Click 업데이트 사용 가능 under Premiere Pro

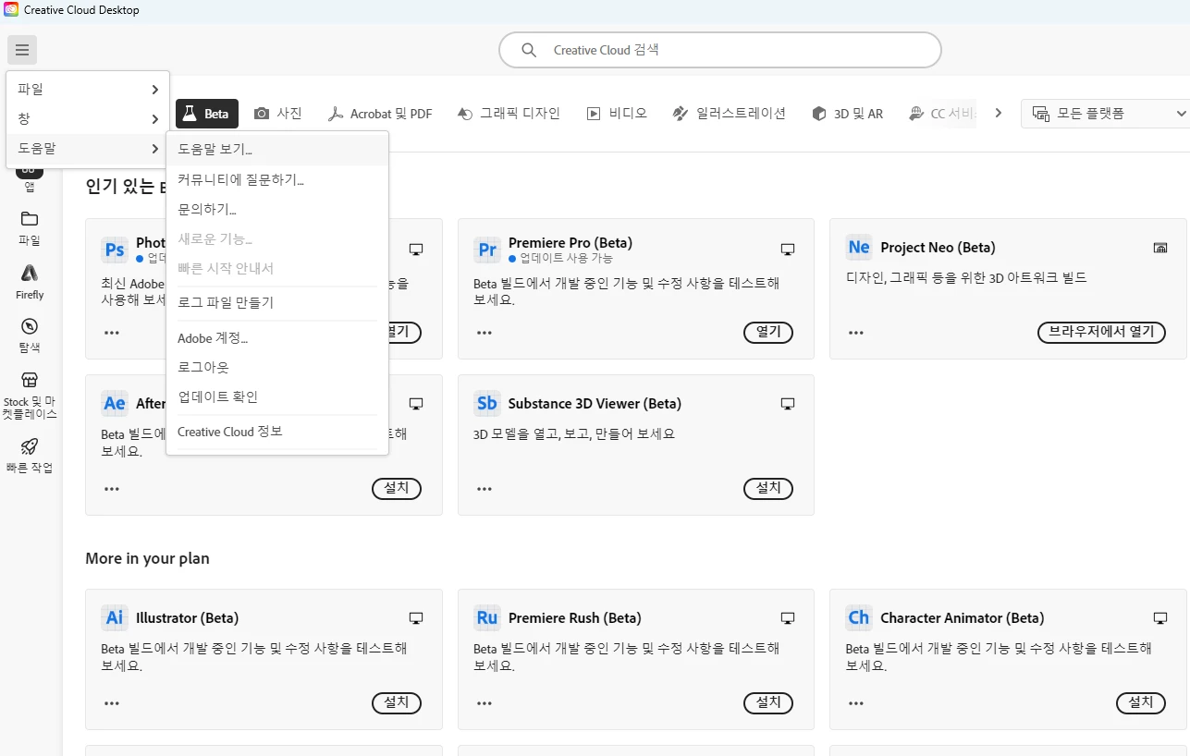[566, 258]
